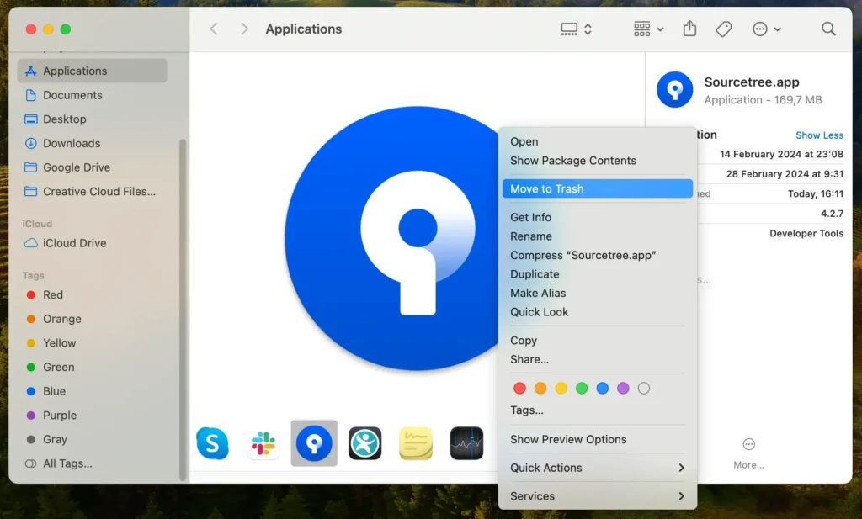Click the empty no-color tag circle
Image resolution: width=862 pixels, height=519 pixels.
click(644, 389)
